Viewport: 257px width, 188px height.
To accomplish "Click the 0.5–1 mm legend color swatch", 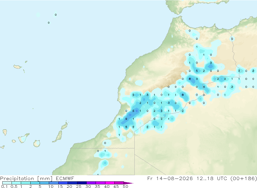I will 16,183.
